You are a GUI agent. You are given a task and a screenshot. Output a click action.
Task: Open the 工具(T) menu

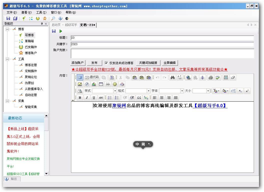pyautogui.click(x=41, y=12)
